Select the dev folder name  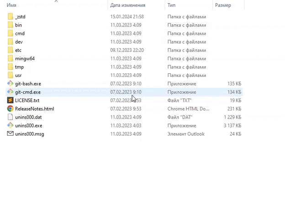coord(19,42)
